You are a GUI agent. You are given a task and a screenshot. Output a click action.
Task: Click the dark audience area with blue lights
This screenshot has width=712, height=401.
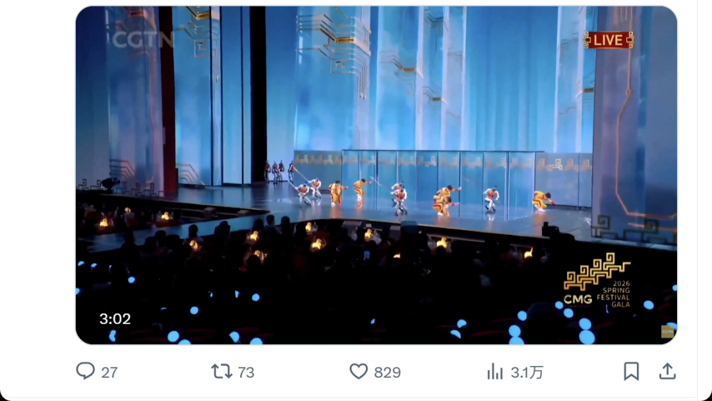[x=330, y=290]
